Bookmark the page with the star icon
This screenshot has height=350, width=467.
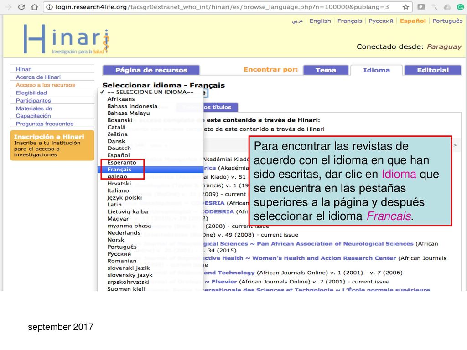[405, 7]
